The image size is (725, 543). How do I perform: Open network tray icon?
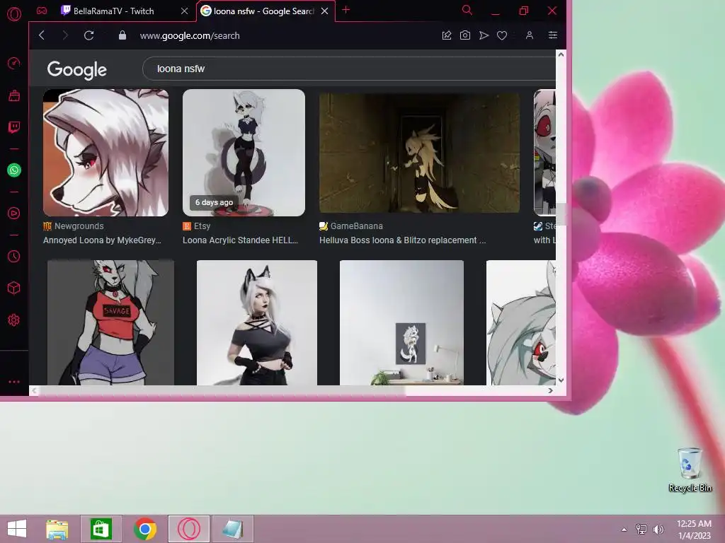641,529
